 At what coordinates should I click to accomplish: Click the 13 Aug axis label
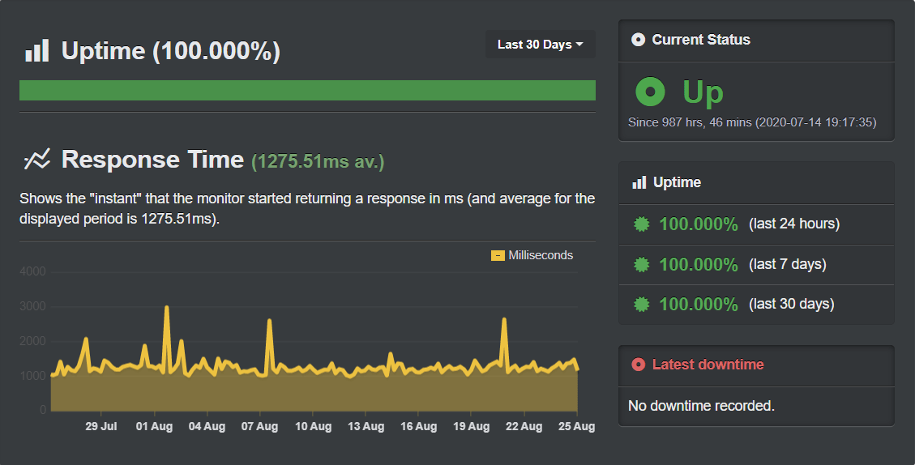[366, 426]
